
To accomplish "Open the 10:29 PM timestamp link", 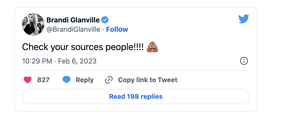I will tap(37, 61).
